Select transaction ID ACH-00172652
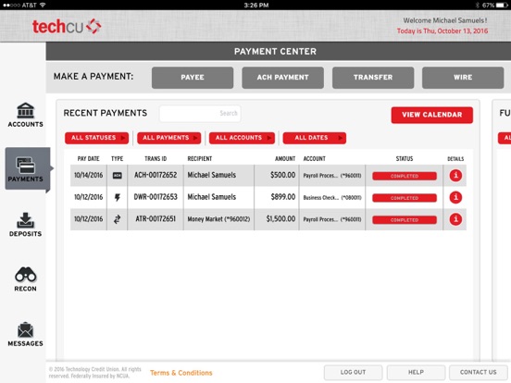The image size is (511, 383). pos(156,175)
